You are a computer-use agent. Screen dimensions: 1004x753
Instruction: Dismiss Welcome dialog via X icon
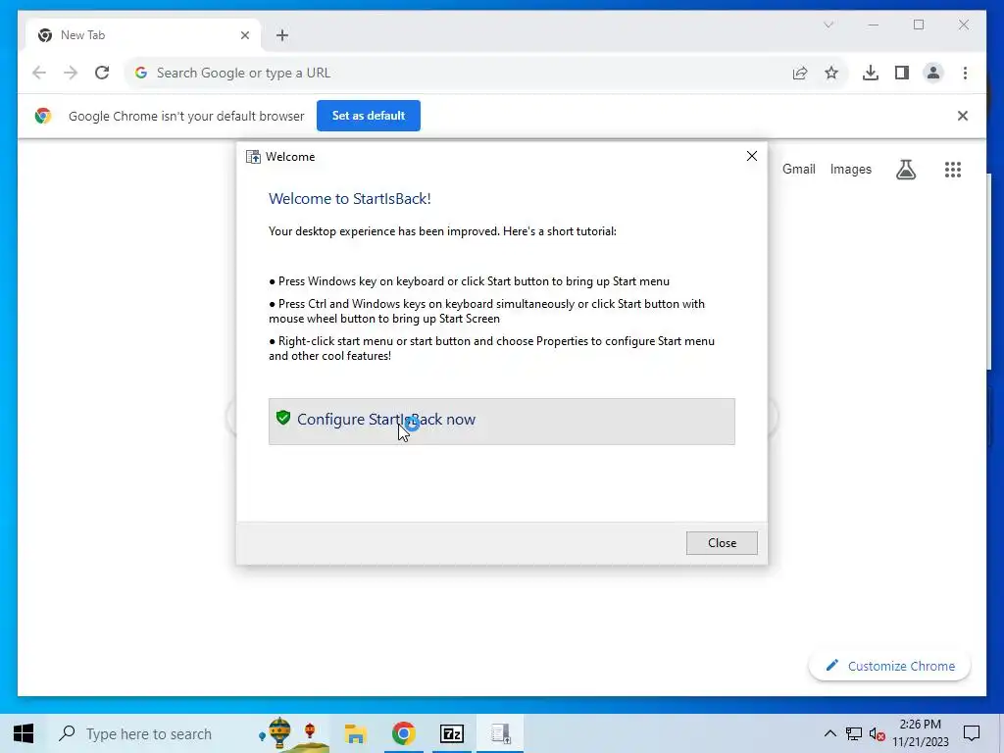click(752, 156)
